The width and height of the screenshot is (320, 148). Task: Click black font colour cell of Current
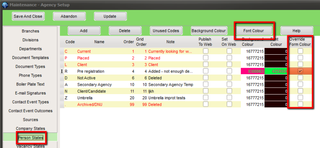tap(276, 51)
